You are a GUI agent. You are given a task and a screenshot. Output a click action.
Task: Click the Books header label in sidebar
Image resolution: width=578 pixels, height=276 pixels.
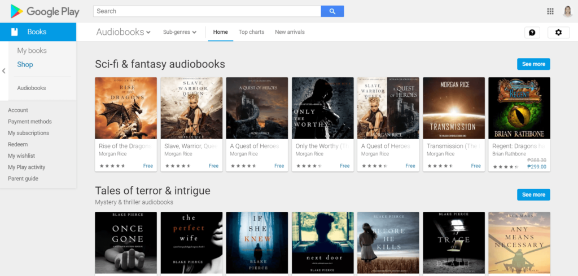[37, 32]
